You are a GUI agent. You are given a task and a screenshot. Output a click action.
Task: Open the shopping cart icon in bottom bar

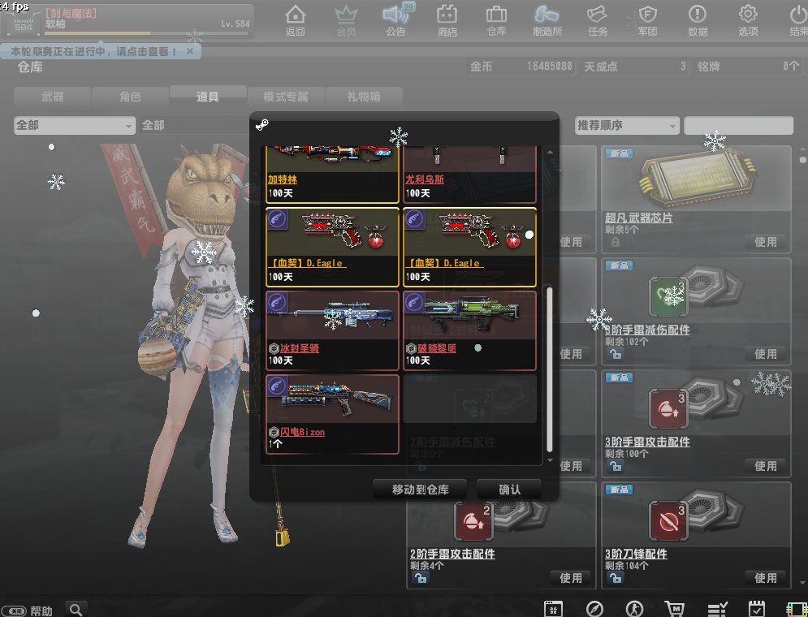pos(675,609)
